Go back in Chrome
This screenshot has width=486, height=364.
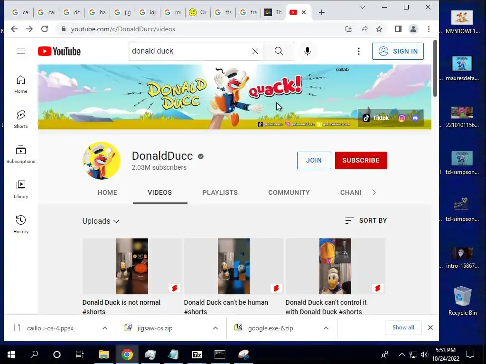pyautogui.click(x=14, y=29)
